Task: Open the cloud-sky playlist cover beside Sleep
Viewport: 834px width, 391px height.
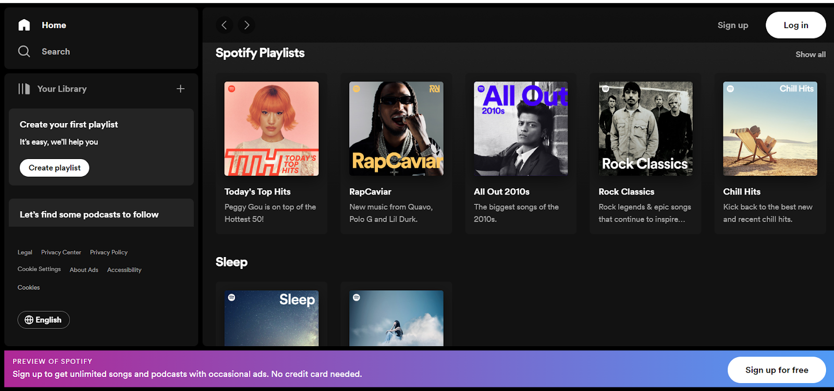Action: click(x=396, y=318)
